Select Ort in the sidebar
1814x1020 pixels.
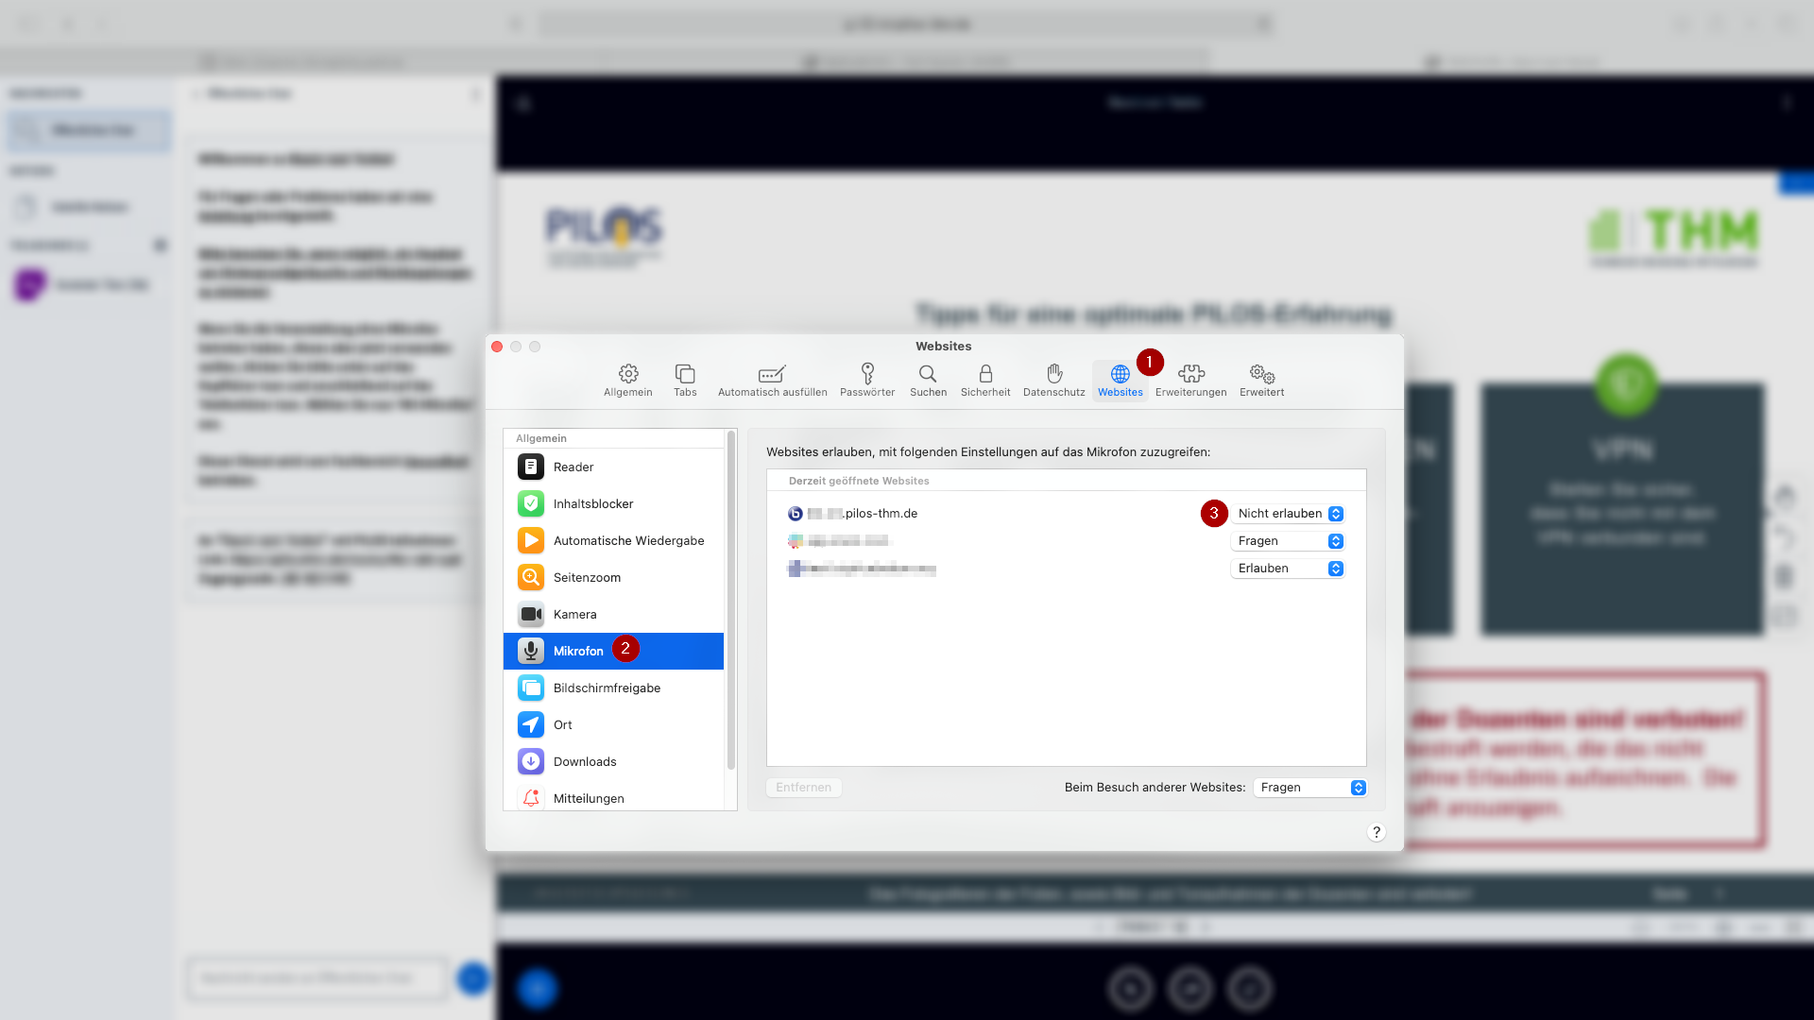(614, 724)
